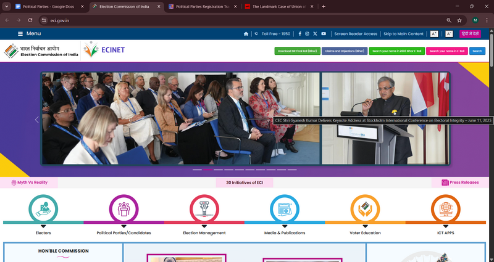Open the browser tab search dropdown
Image resolution: width=494 pixels, height=262 pixels.
7,6
